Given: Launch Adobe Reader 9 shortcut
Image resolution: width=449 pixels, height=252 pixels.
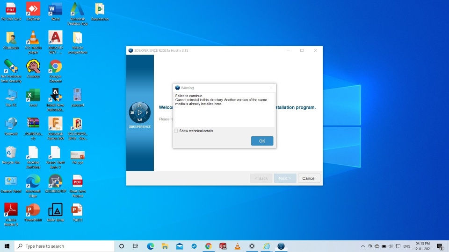Looking at the screenshot, I should [x=11, y=214].
